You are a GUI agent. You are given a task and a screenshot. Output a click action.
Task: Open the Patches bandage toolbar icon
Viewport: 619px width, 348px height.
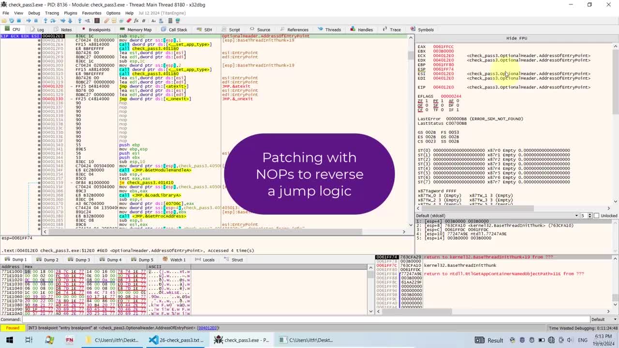106,21
